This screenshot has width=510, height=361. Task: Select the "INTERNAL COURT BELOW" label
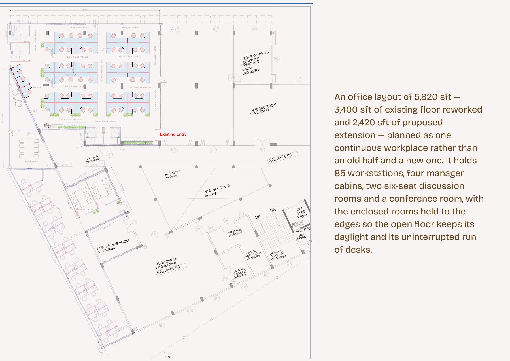click(217, 190)
